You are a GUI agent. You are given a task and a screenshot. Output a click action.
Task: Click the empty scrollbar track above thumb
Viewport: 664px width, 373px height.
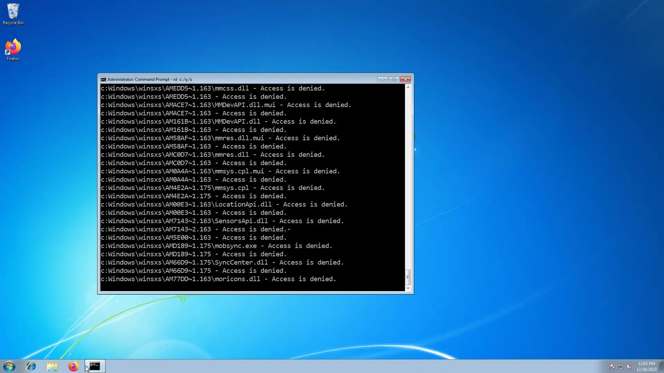pos(408,173)
